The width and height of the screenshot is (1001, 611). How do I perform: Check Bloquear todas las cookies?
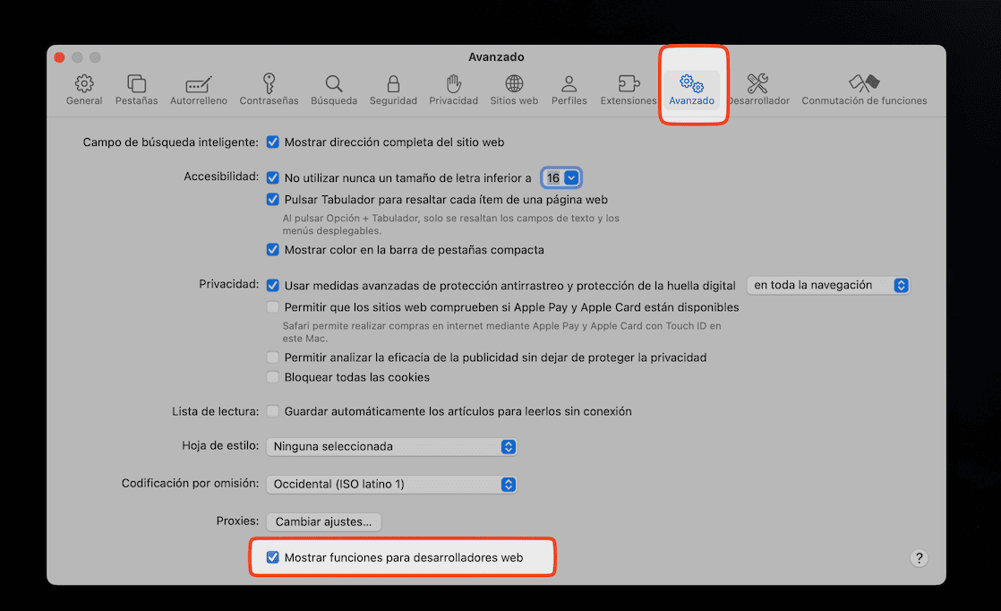(272, 376)
